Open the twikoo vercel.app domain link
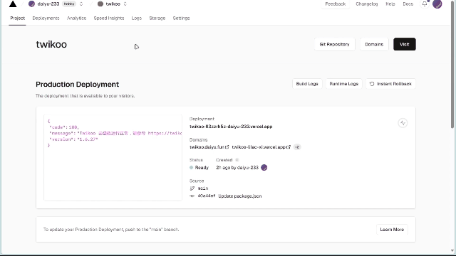Image resolution: width=456 pixels, height=256 pixels. 259,147
